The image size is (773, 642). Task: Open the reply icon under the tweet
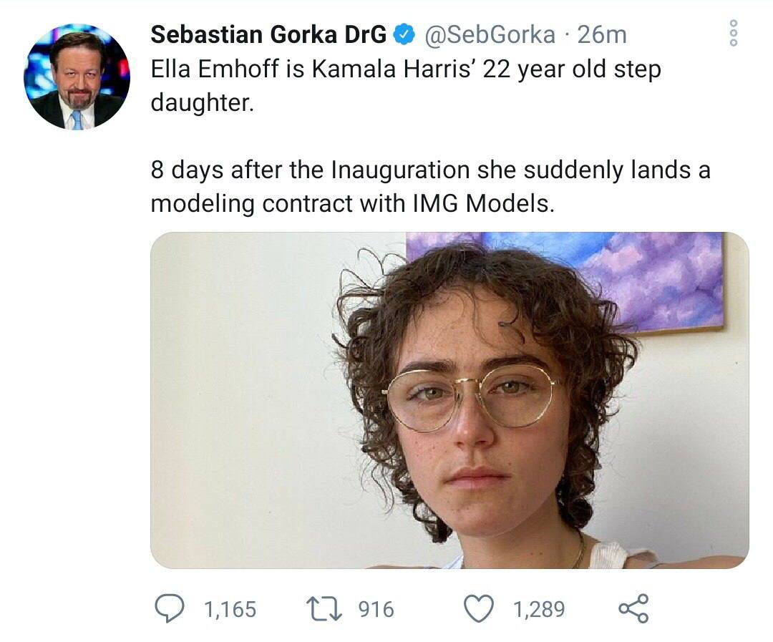[170, 609]
